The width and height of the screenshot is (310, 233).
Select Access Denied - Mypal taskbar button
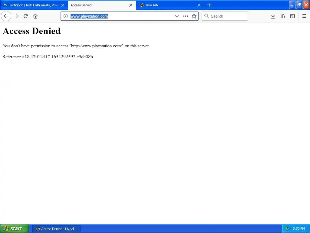coord(56,229)
